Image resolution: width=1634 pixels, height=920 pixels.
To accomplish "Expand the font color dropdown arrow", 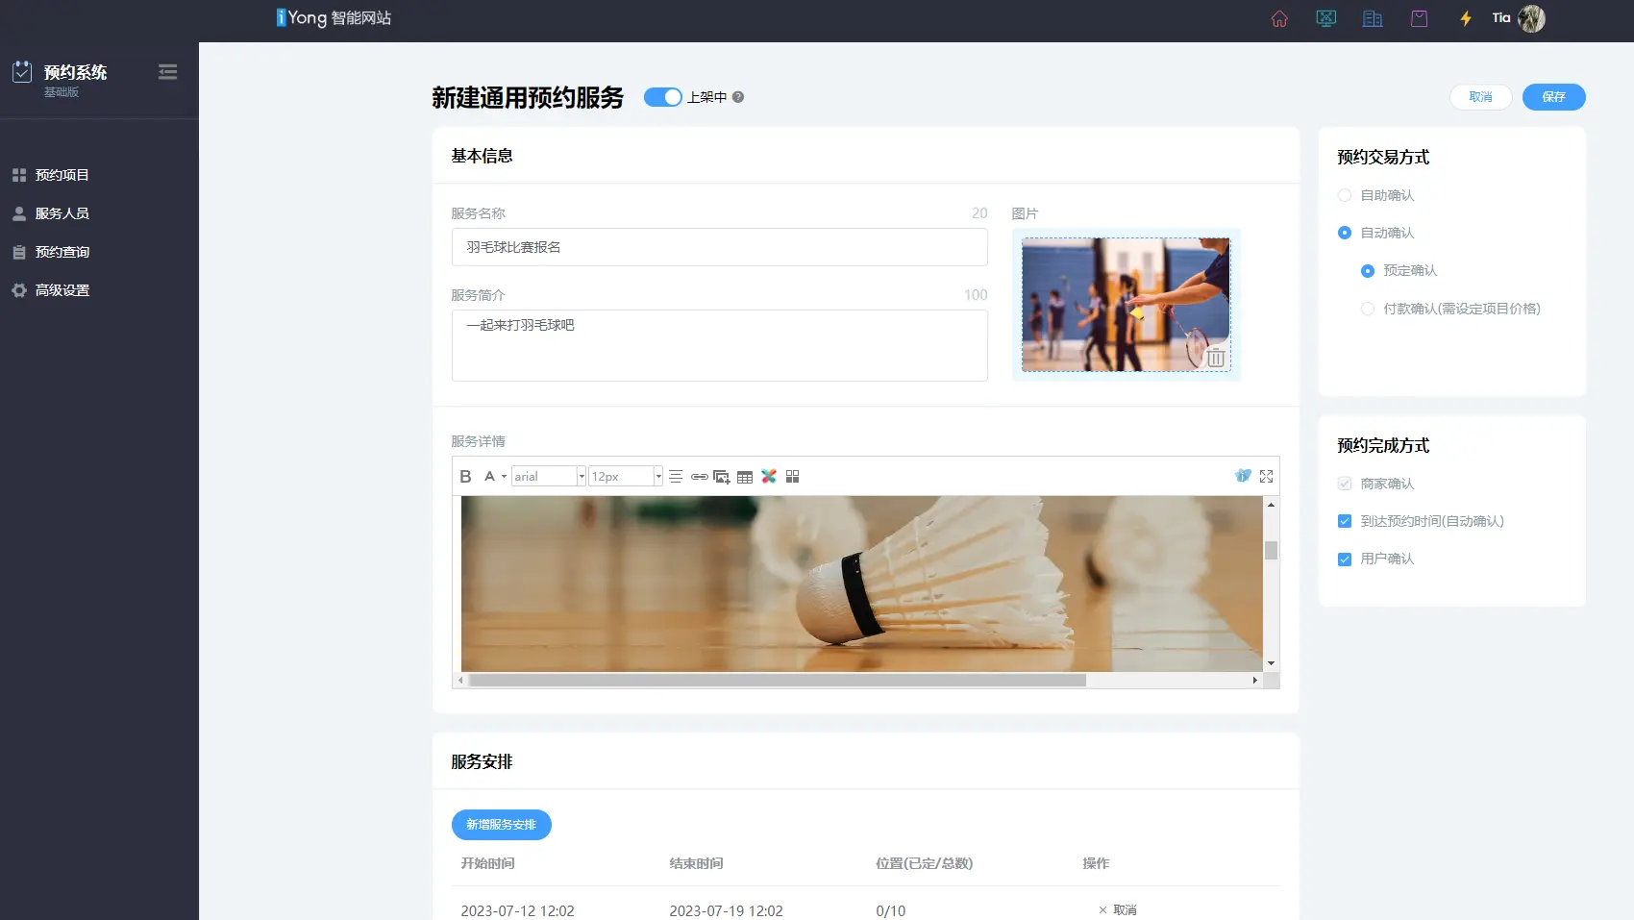I will point(504,477).
